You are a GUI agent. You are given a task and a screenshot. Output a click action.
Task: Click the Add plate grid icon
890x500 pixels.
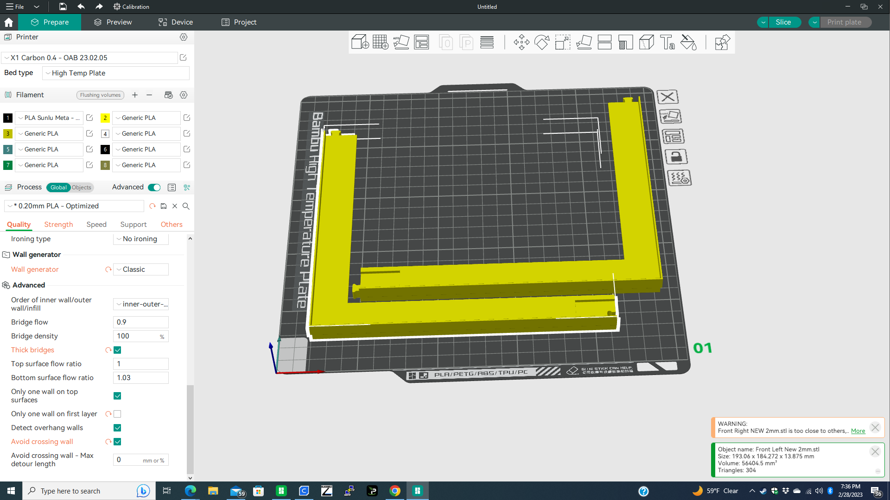click(x=381, y=42)
